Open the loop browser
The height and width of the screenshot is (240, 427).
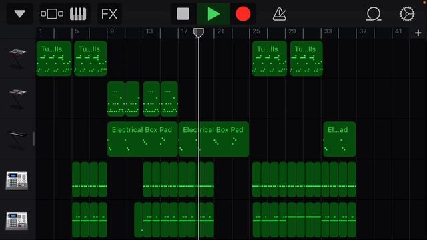pos(374,13)
